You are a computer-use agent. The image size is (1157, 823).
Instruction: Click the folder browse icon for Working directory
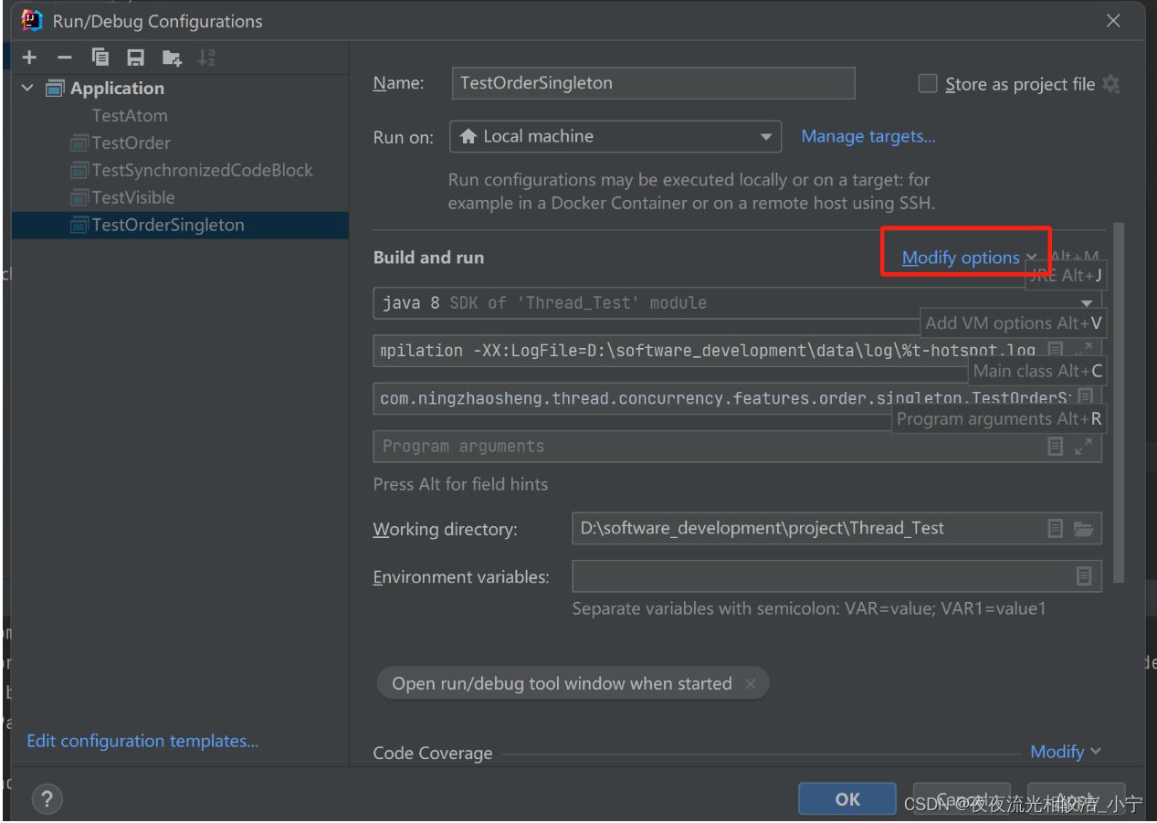tap(1083, 528)
